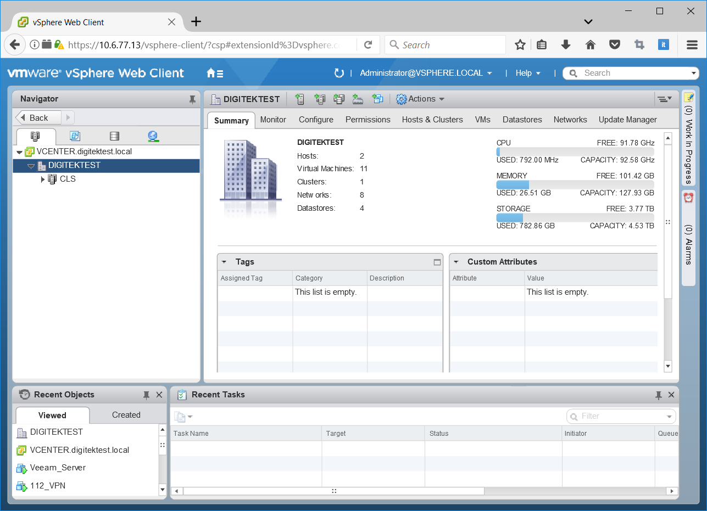Switch to the VMs tab

[483, 120]
